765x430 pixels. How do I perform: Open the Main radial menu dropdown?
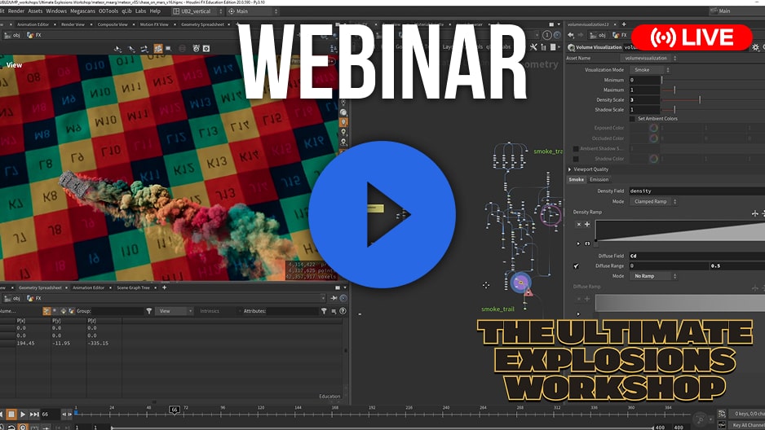pyautogui.click(x=253, y=11)
